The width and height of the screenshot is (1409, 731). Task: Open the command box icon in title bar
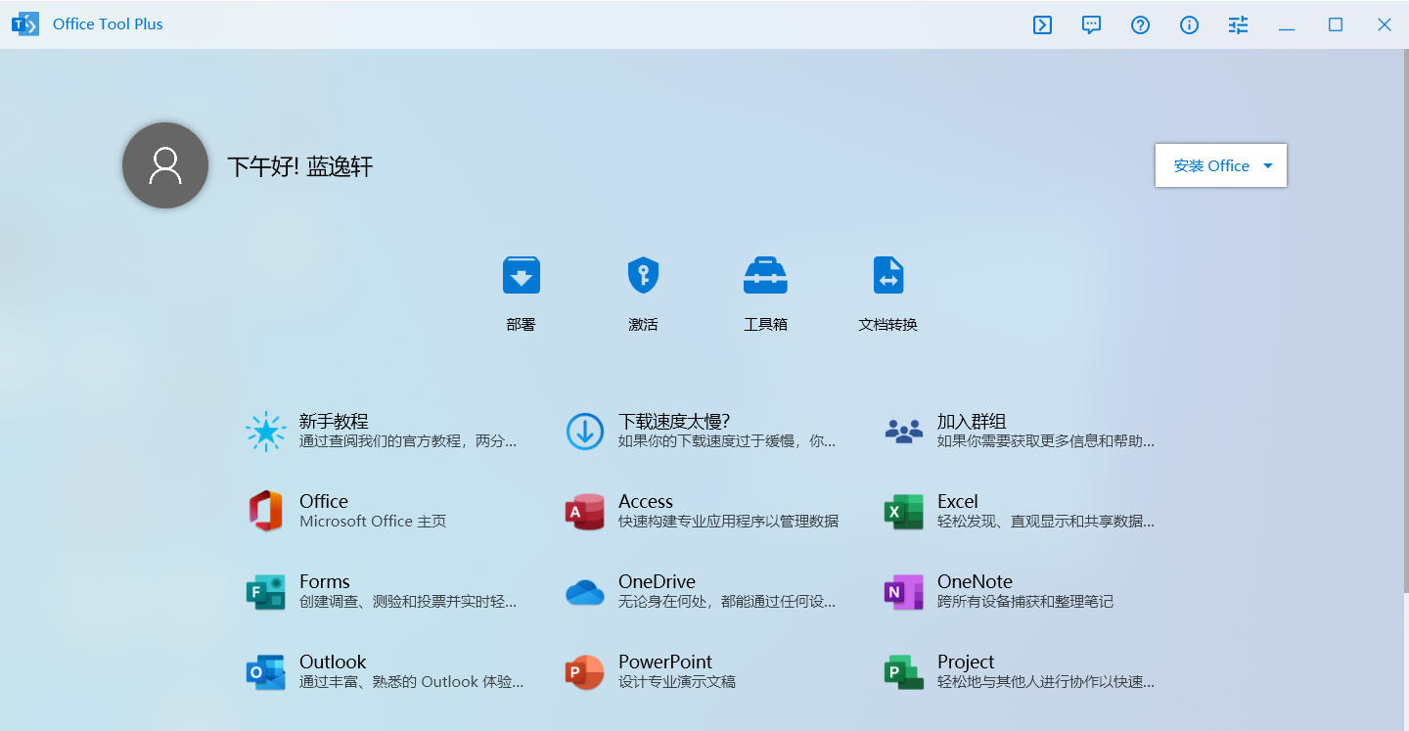[1042, 24]
